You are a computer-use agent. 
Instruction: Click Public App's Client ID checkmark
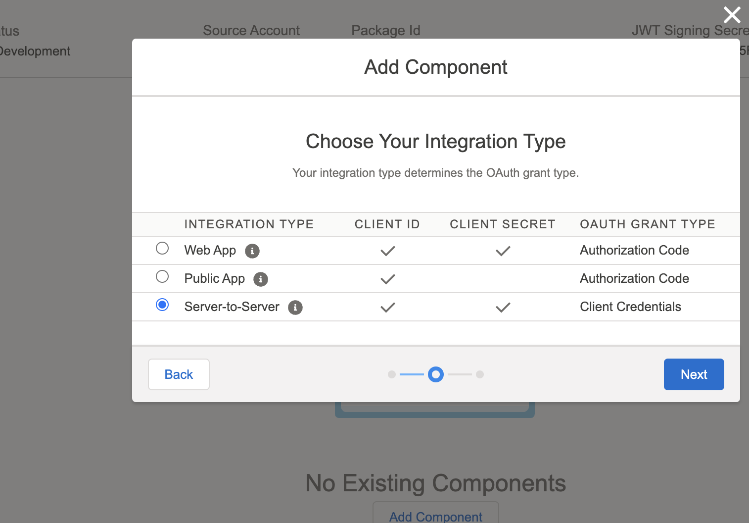click(388, 279)
